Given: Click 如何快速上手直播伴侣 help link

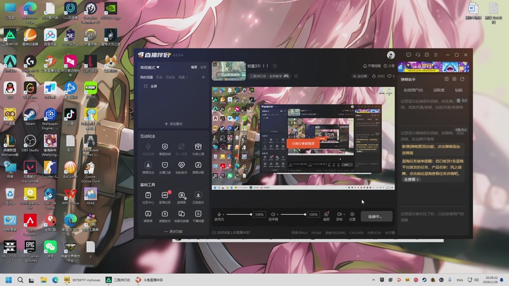Looking at the screenshot, I should coord(231,233).
